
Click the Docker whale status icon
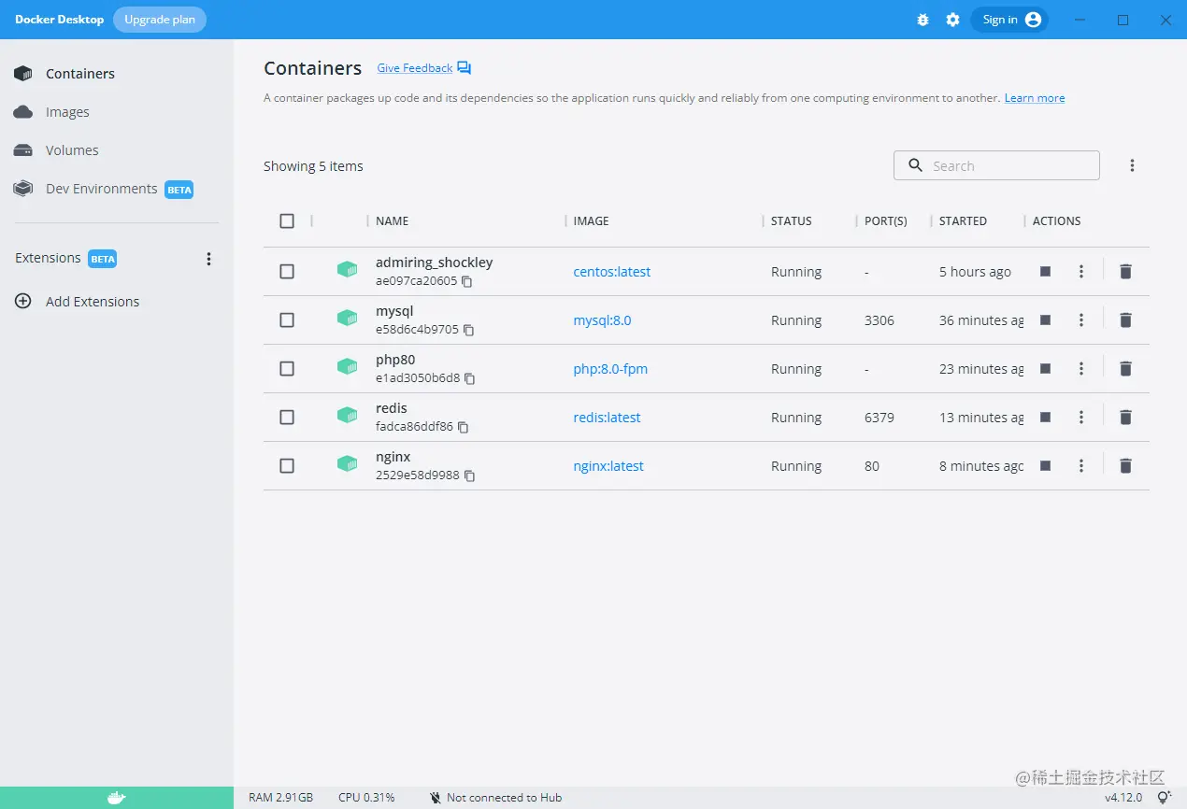tap(116, 798)
